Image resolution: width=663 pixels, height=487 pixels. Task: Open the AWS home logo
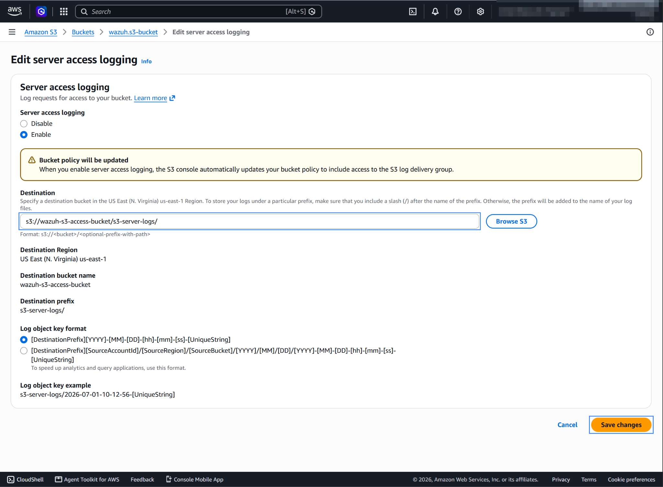coord(15,11)
